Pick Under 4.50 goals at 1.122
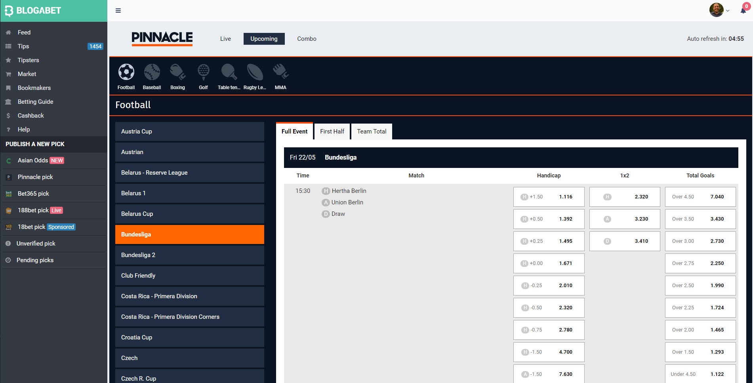 click(x=700, y=374)
